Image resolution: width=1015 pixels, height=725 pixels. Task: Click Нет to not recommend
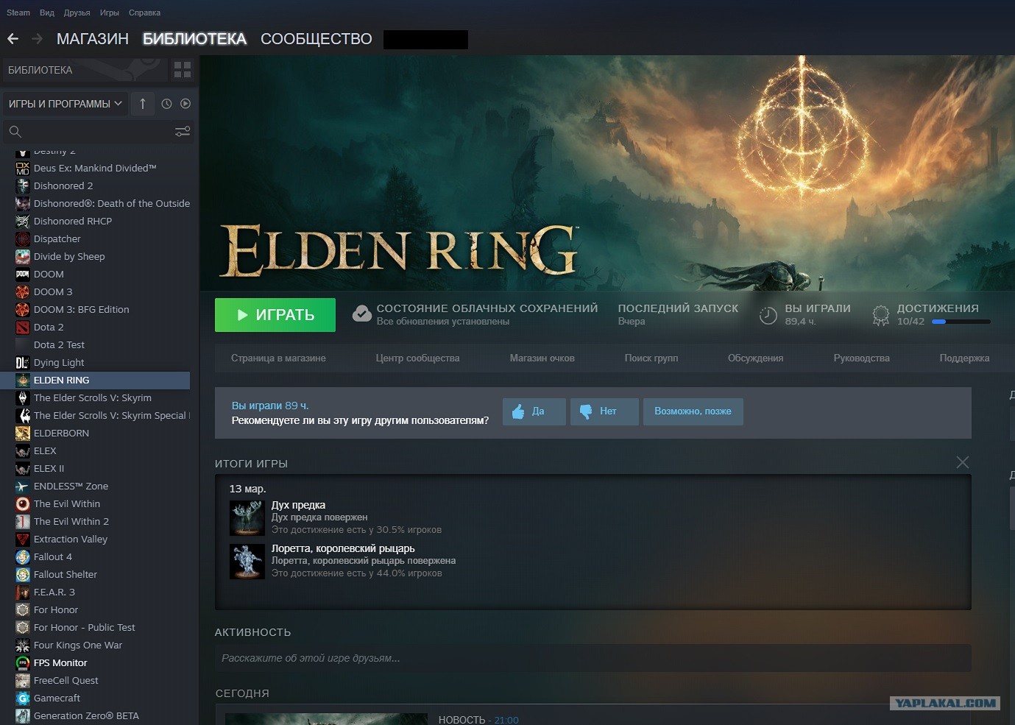pos(604,411)
